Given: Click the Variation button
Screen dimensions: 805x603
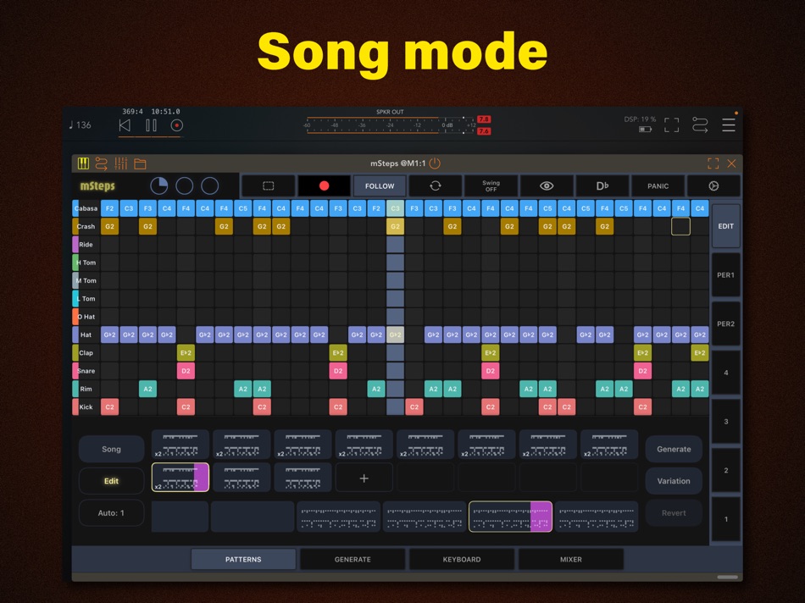Looking at the screenshot, I should coord(674,481).
